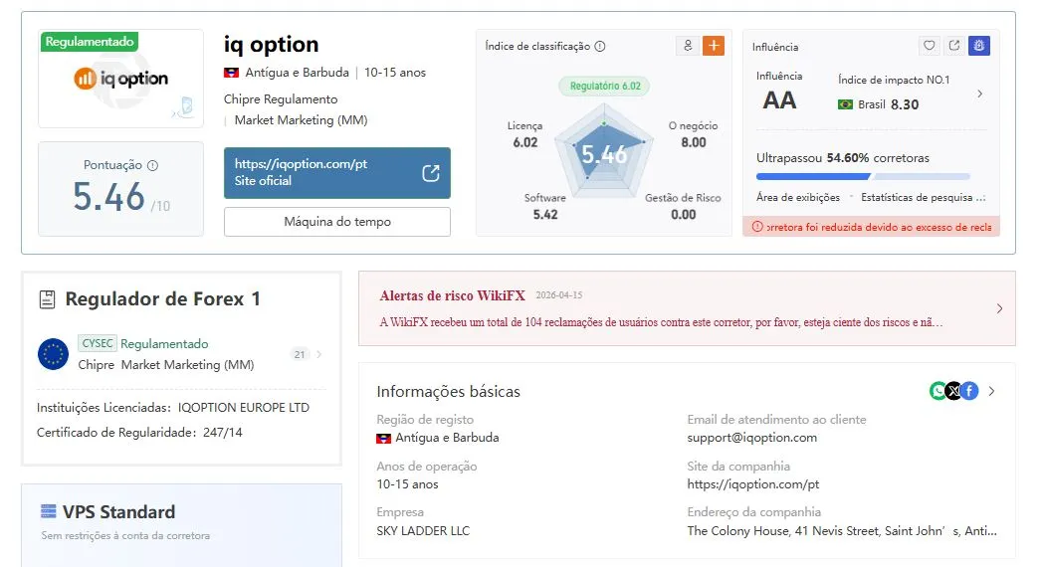The image size is (1042, 567).
Task: Click the Ultrapassou 54.60% progress bar
Action: 863,177
